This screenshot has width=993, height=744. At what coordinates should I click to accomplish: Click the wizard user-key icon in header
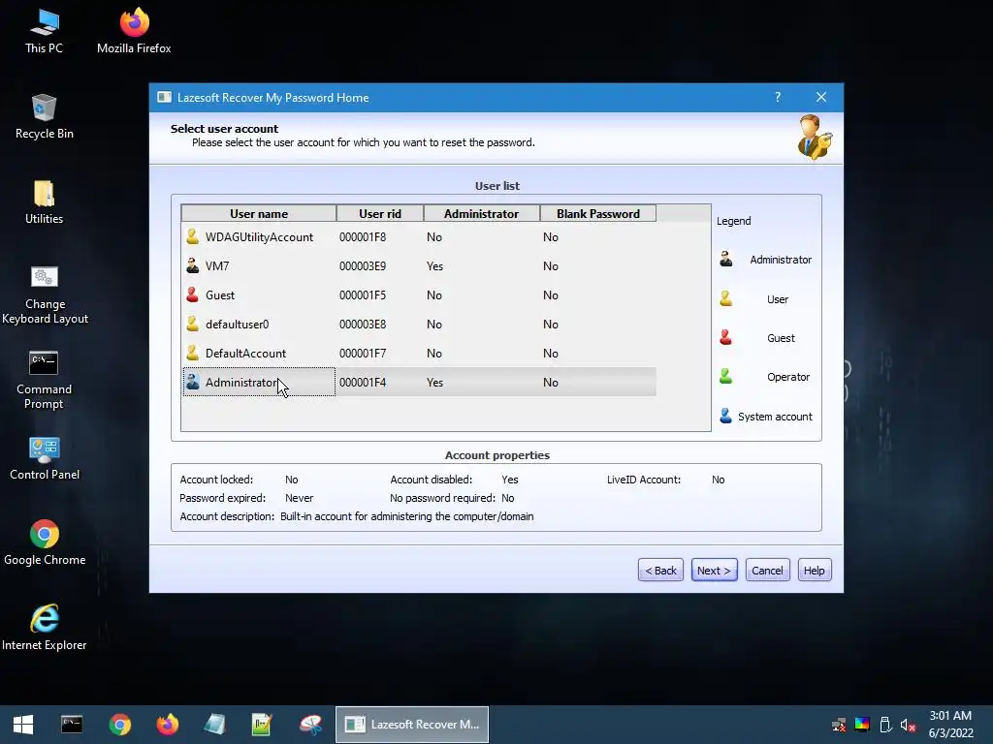coord(815,138)
